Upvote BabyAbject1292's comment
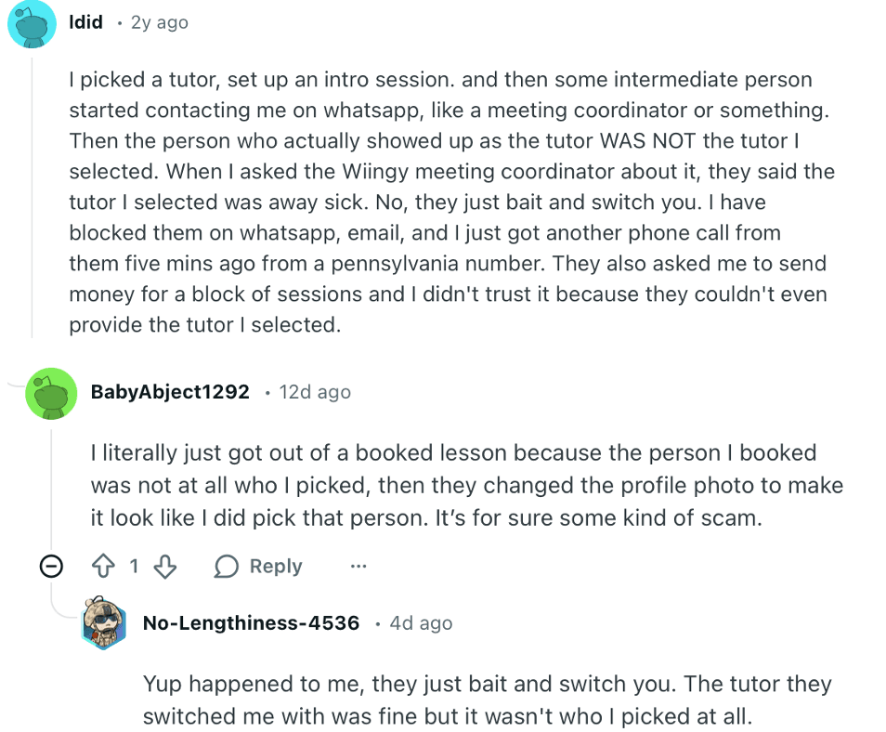Image resolution: width=886 pixels, height=732 pixels. click(x=105, y=566)
